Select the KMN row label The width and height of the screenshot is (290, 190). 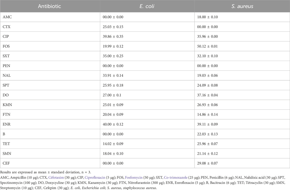coord(7,105)
